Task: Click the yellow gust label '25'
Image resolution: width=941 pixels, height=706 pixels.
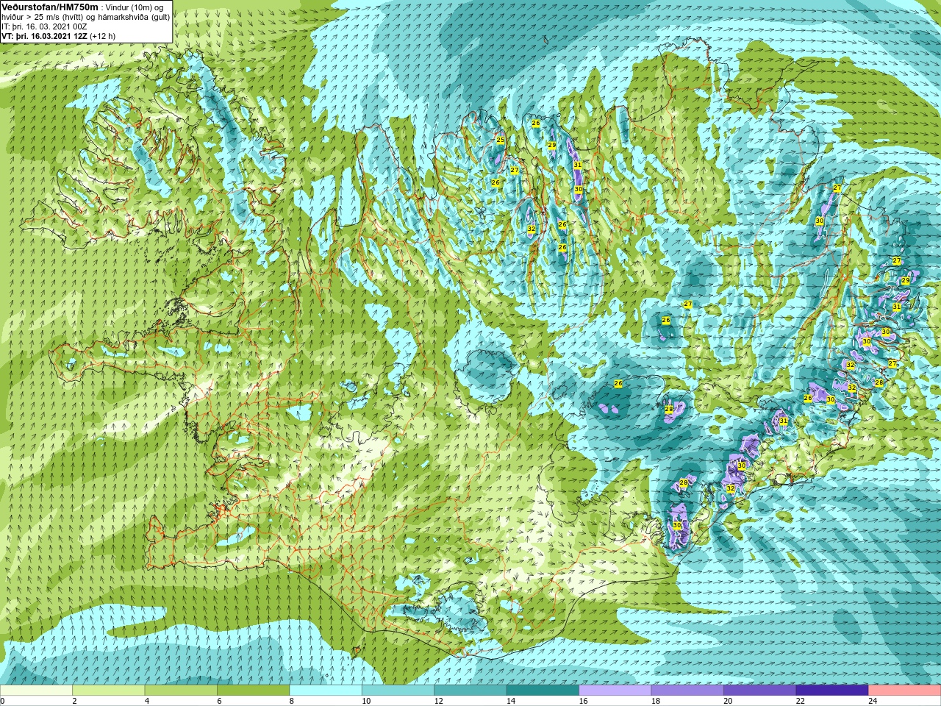Action: pyautogui.click(x=501, y=140)
